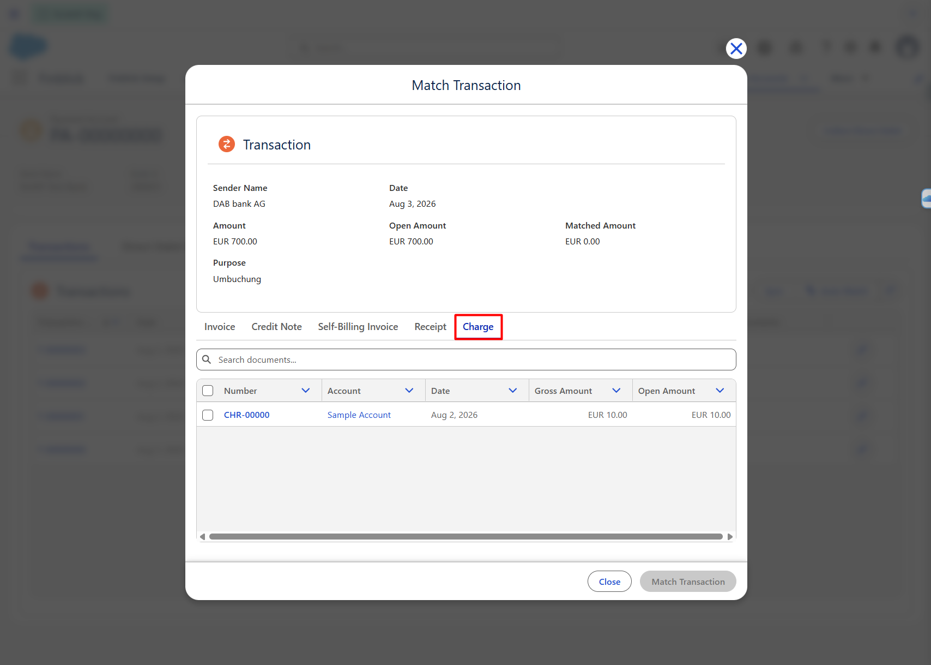931x665 pixels.
Task: Open the Account column dropdown chevron
Action: click(x=409, y=391)
